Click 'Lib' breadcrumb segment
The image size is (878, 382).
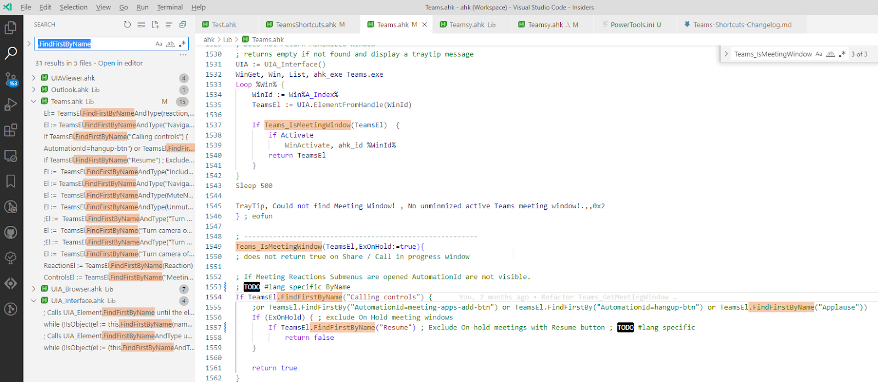pos(228,39)
